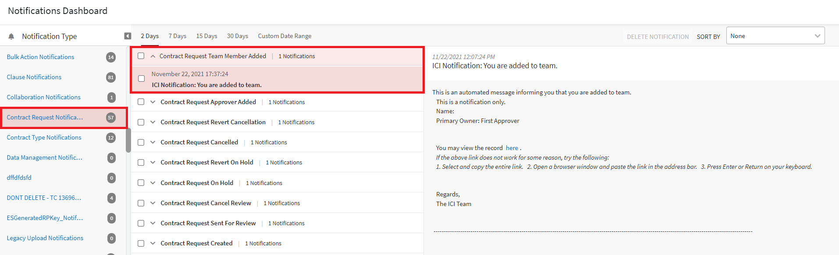This screenshot has width=839, height=255.
Task: Select the Contract Request Cancelled checkbox
Action: point(141,142)
